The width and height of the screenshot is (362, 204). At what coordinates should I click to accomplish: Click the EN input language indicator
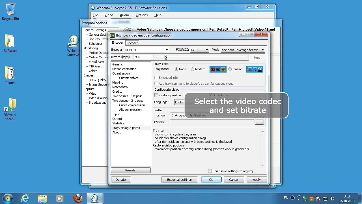[x=286, y=198]
